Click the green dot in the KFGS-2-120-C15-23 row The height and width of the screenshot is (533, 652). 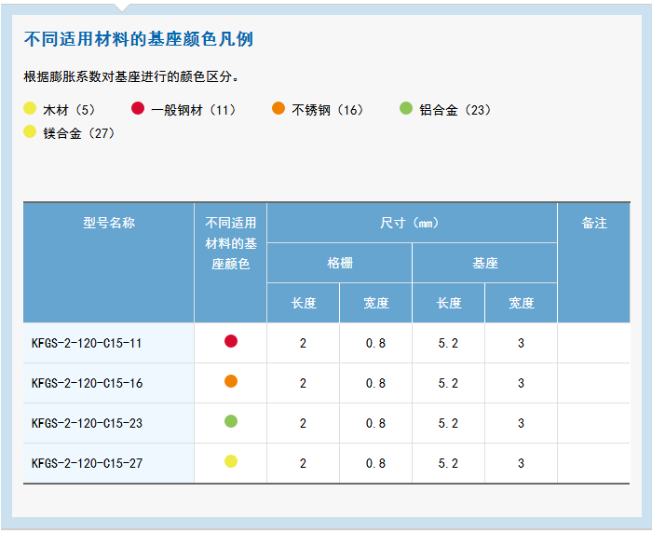click(x=231, y=421)
